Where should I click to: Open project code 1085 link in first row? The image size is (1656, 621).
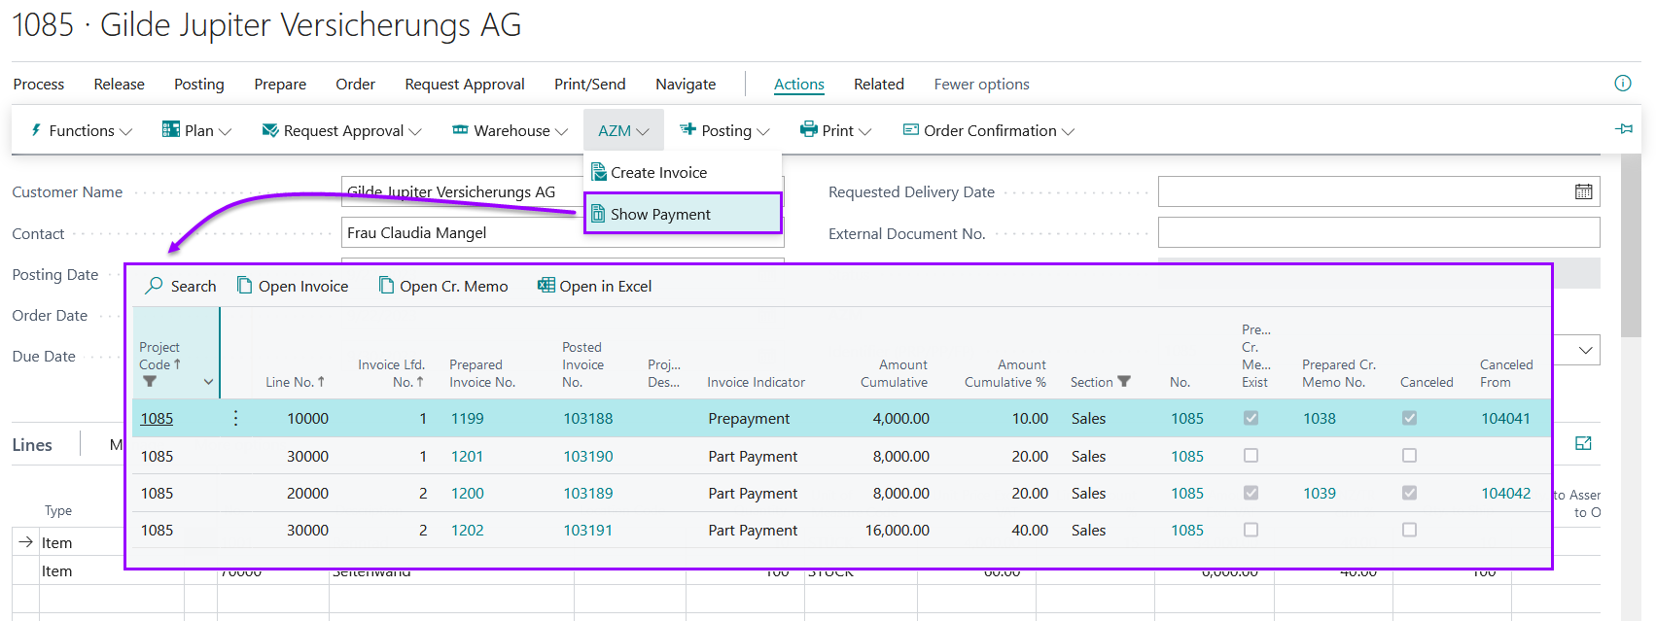[x=157, y=419]
